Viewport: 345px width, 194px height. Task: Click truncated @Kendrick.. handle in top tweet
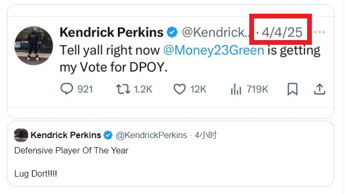tap(216, 32)
